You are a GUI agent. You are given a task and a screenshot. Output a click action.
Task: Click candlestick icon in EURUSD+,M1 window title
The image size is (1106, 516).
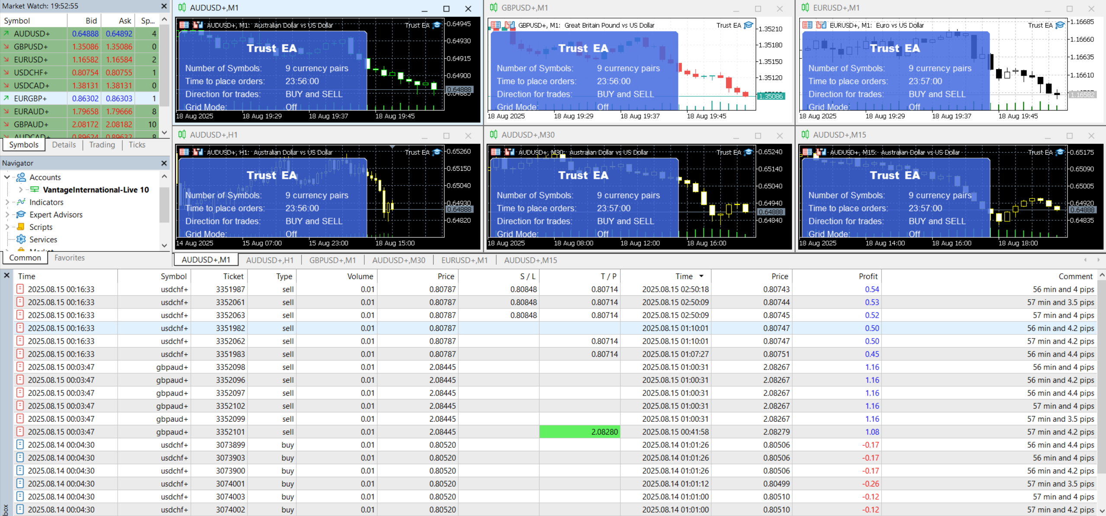point(805,8)
